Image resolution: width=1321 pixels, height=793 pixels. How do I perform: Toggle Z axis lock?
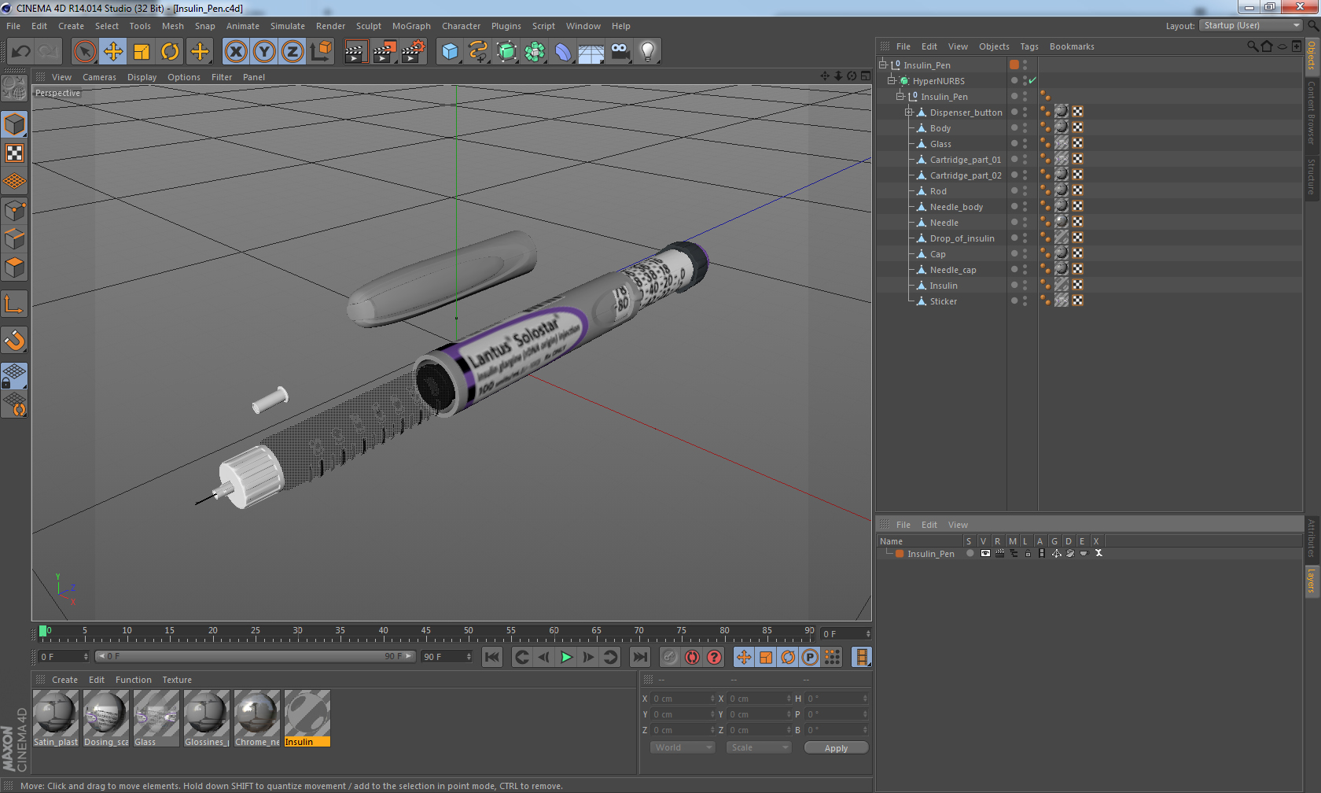point(293,52)
